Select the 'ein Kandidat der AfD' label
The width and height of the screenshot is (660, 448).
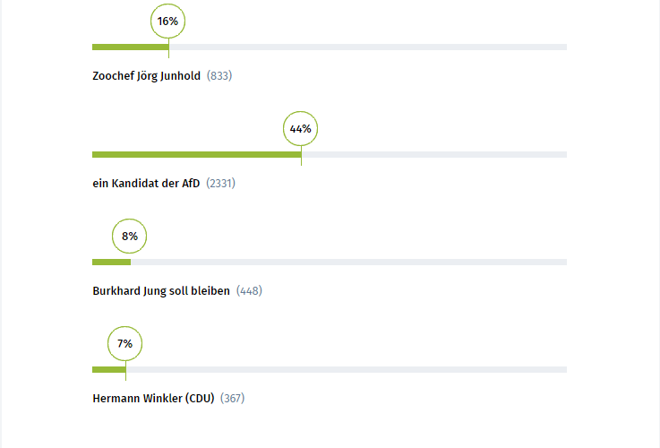click(x=146, y=184)
